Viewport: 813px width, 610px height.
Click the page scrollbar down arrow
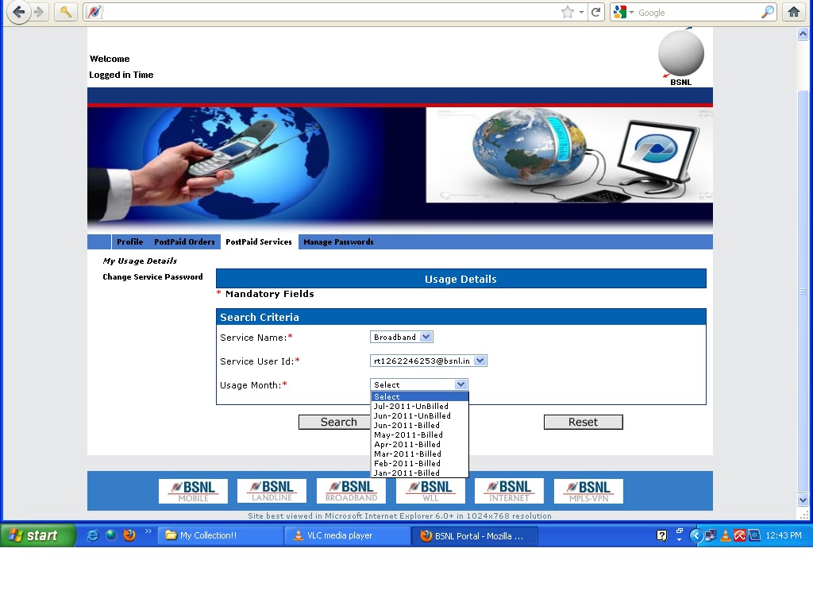803,500
